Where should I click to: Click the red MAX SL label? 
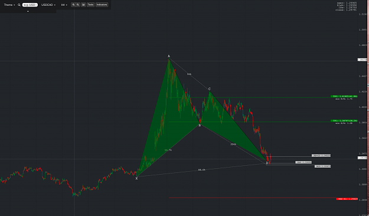coord(347,199)
